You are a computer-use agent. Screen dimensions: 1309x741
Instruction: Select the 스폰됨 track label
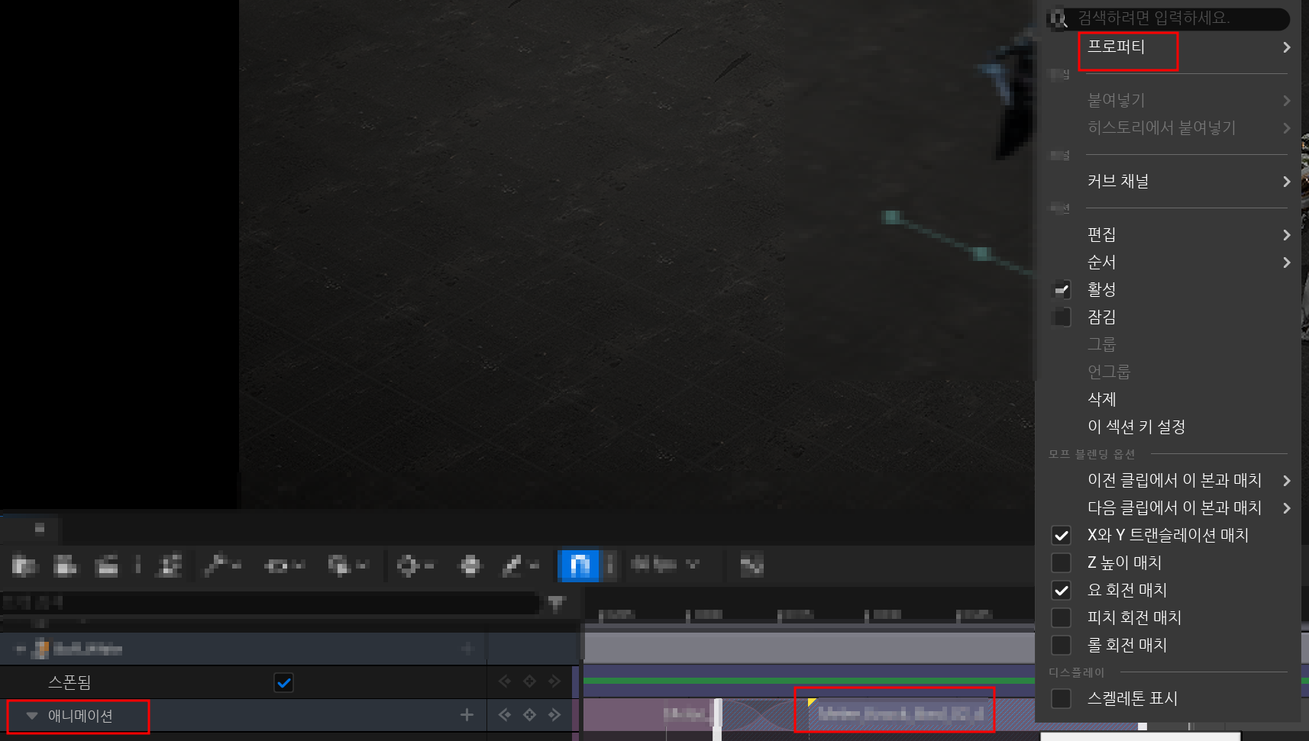click(69, 682)
